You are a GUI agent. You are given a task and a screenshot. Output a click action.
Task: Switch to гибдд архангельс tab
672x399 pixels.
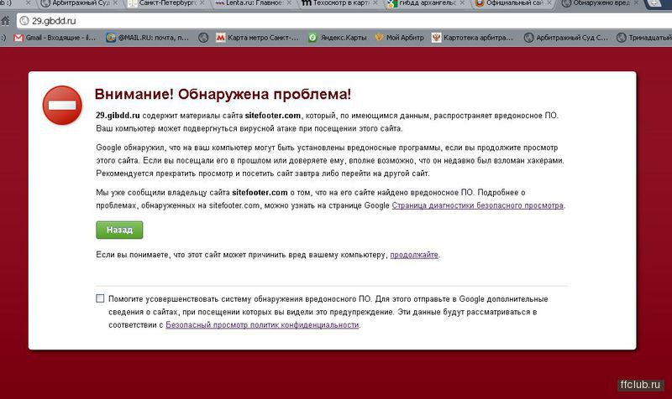pyautogui.click(x=425, y=3)
